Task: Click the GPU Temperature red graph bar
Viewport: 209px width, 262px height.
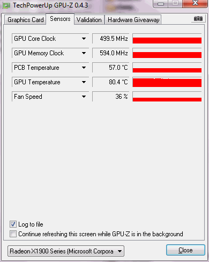Action: point(167,82)
